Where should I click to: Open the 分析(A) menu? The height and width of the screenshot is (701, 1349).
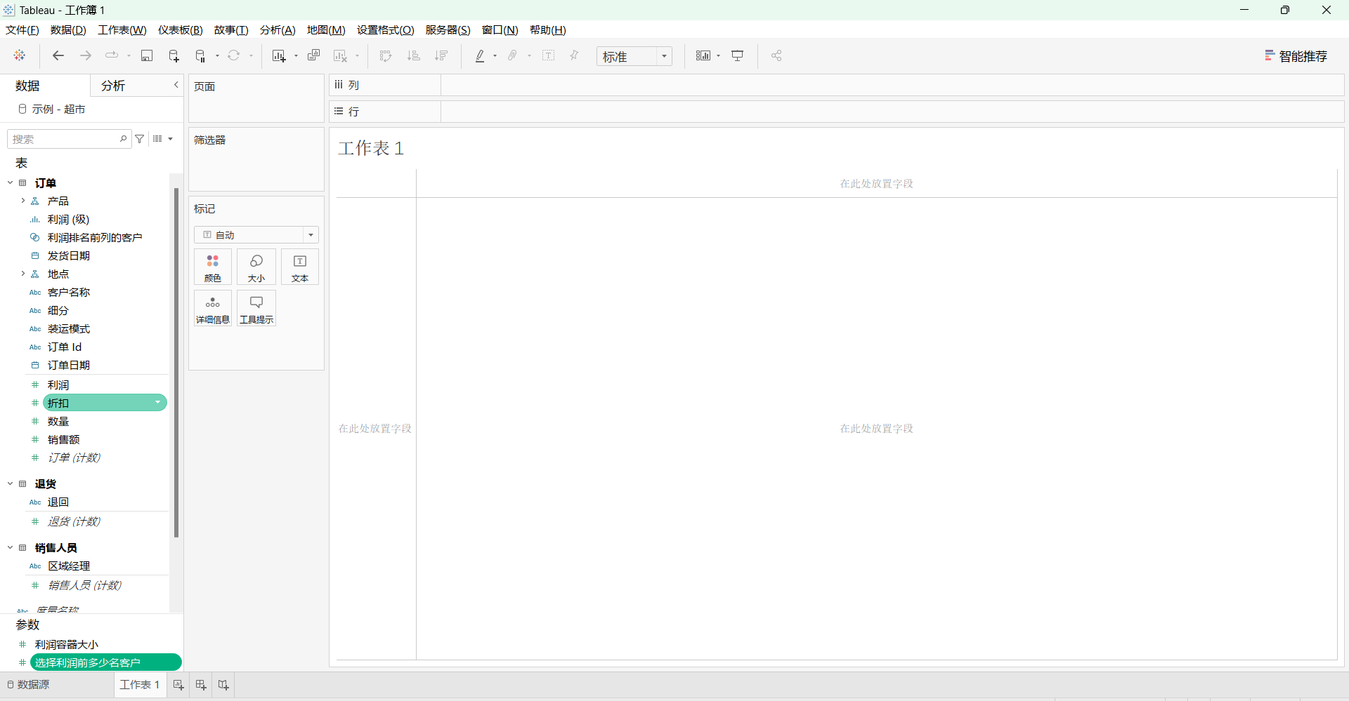pos(278,30)
